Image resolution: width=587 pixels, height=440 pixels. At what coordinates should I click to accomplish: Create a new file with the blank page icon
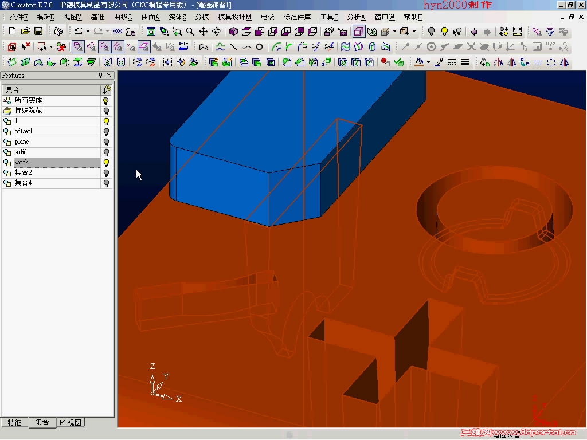point(12,32)
